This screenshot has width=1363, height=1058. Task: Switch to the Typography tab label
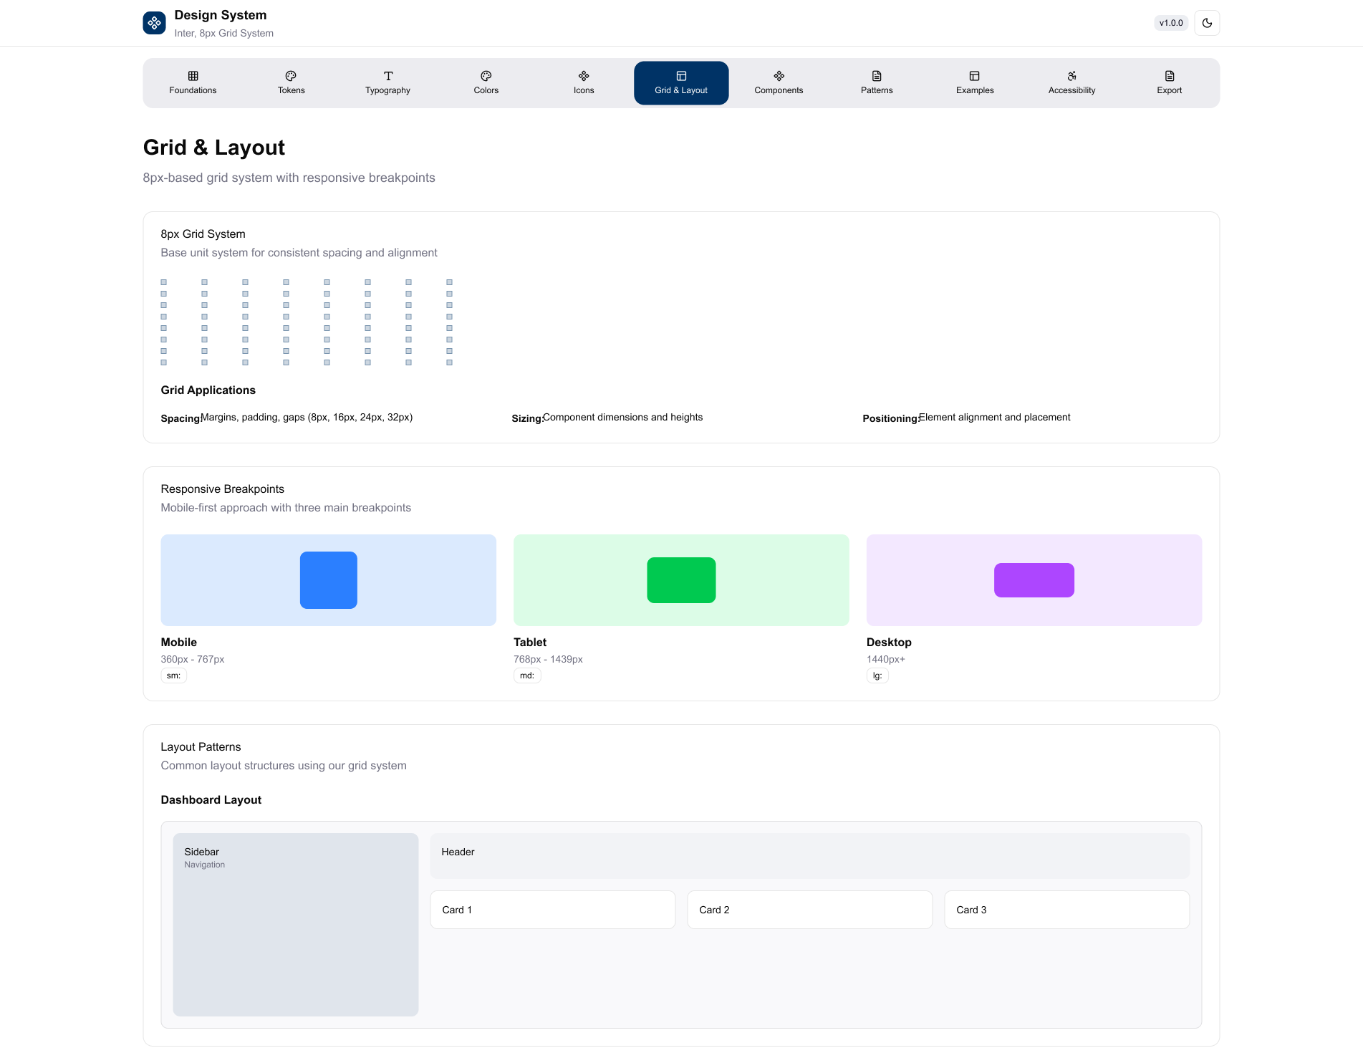tap(388, 90)
